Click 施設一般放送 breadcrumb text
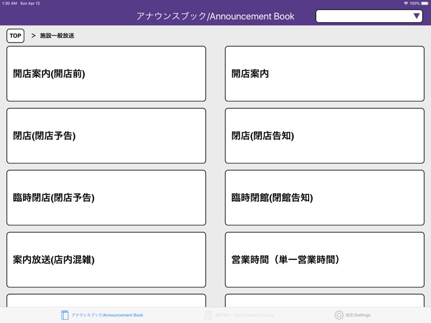431x323 pixels. coord(57,36)
